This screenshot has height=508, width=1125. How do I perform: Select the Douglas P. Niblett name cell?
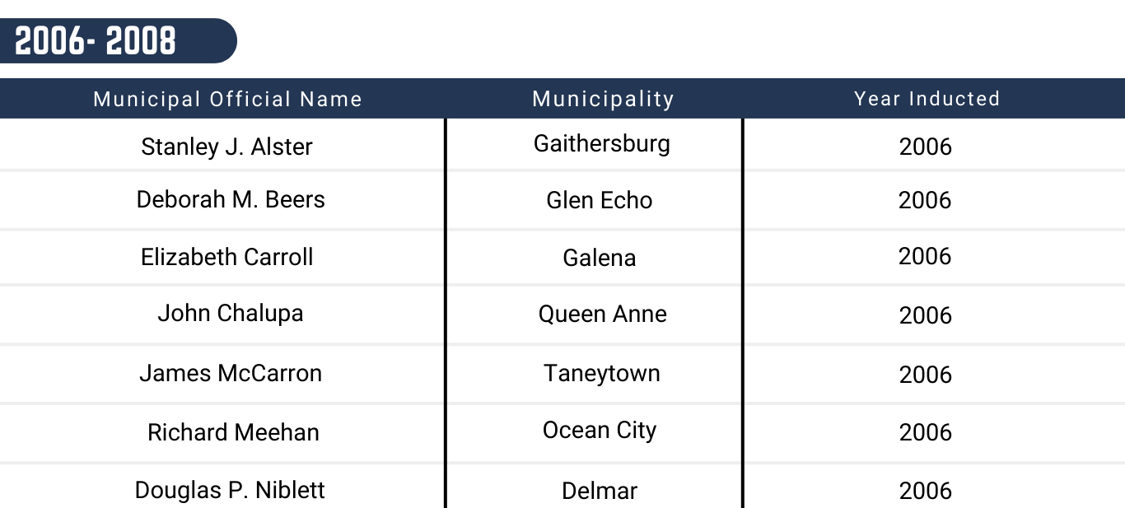[x=230, y=490]
